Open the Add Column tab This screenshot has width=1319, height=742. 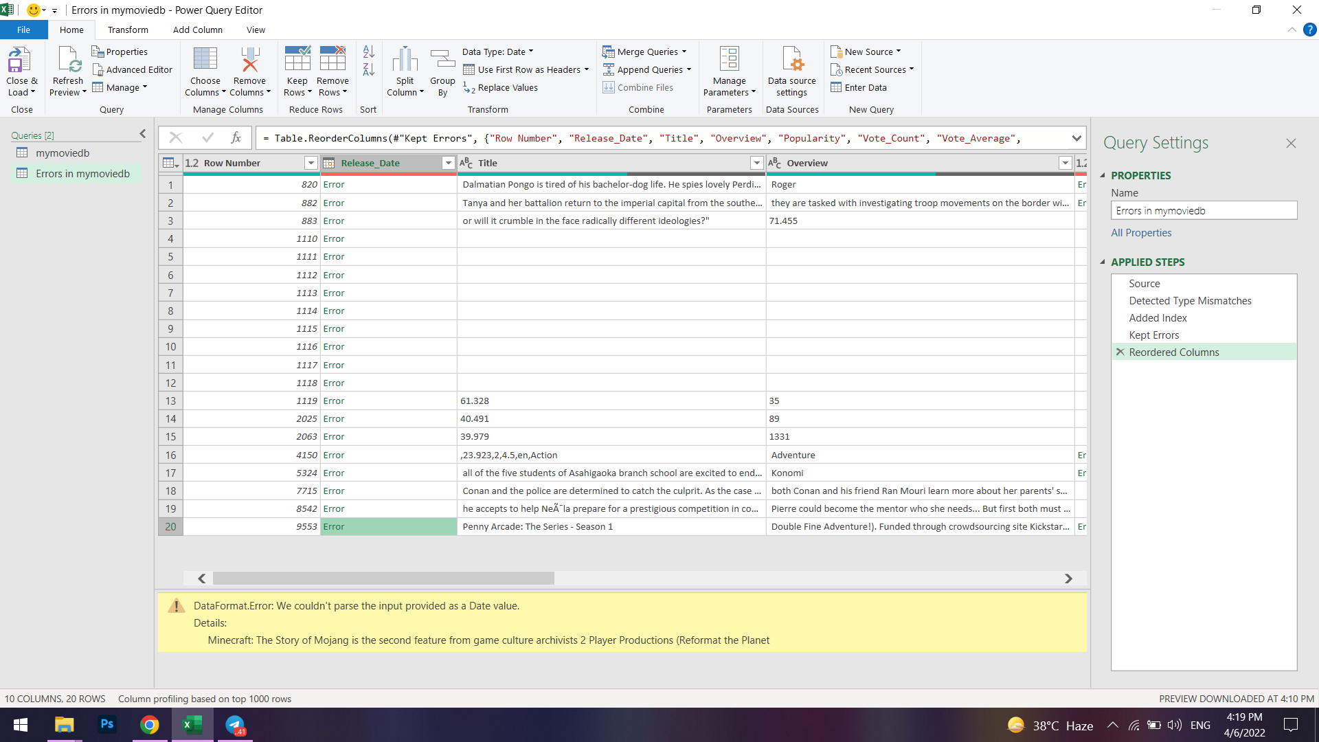pyautogui.click(x=197, y=30)
